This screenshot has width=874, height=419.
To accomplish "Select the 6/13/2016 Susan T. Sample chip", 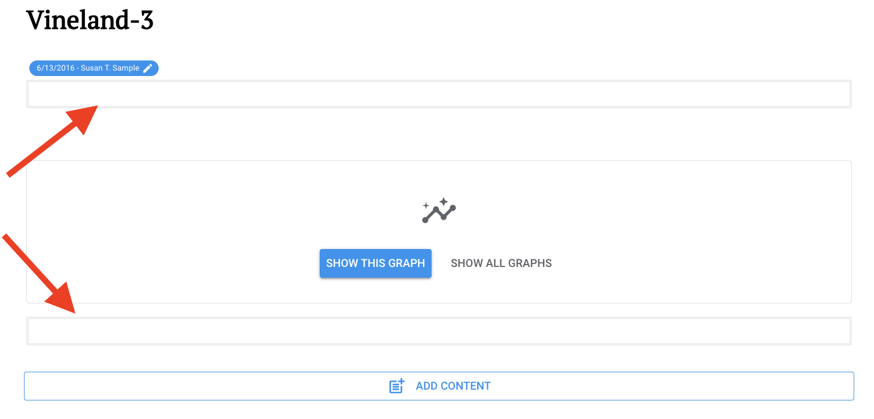I will click(94, 68).
